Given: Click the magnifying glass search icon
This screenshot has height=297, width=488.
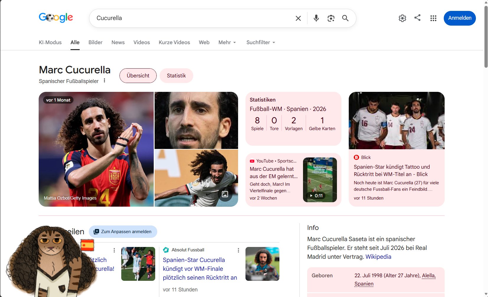Looking at the screenshot, I should pyautogui.click(x=345, y=18).
